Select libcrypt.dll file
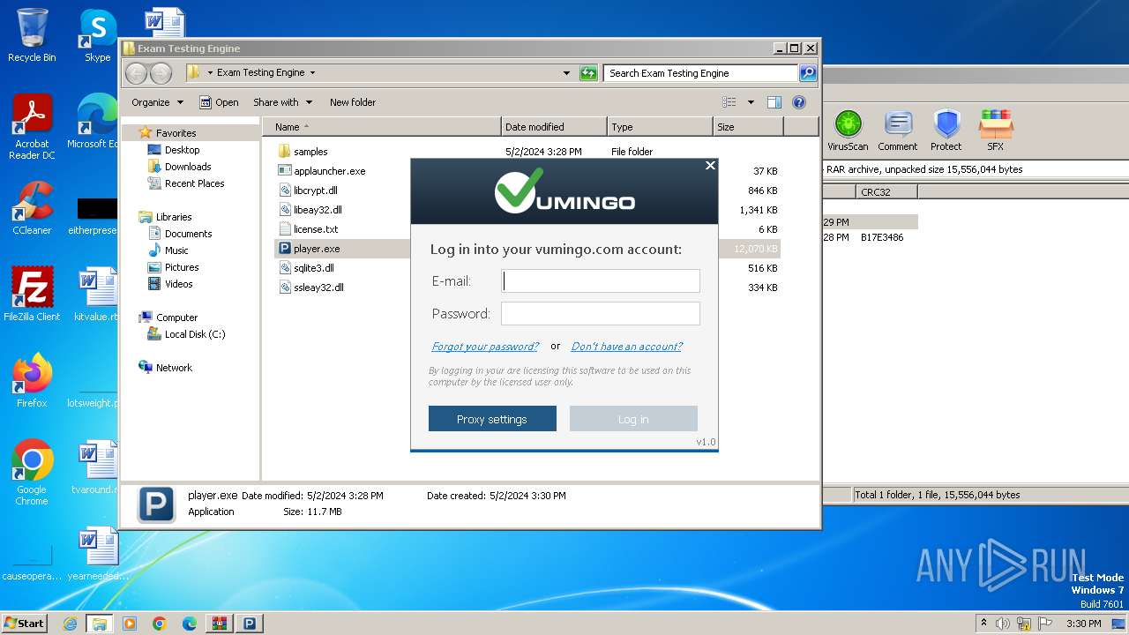Image resolution: width=1129 pixels, height=635 pixels. pos(315,190)
